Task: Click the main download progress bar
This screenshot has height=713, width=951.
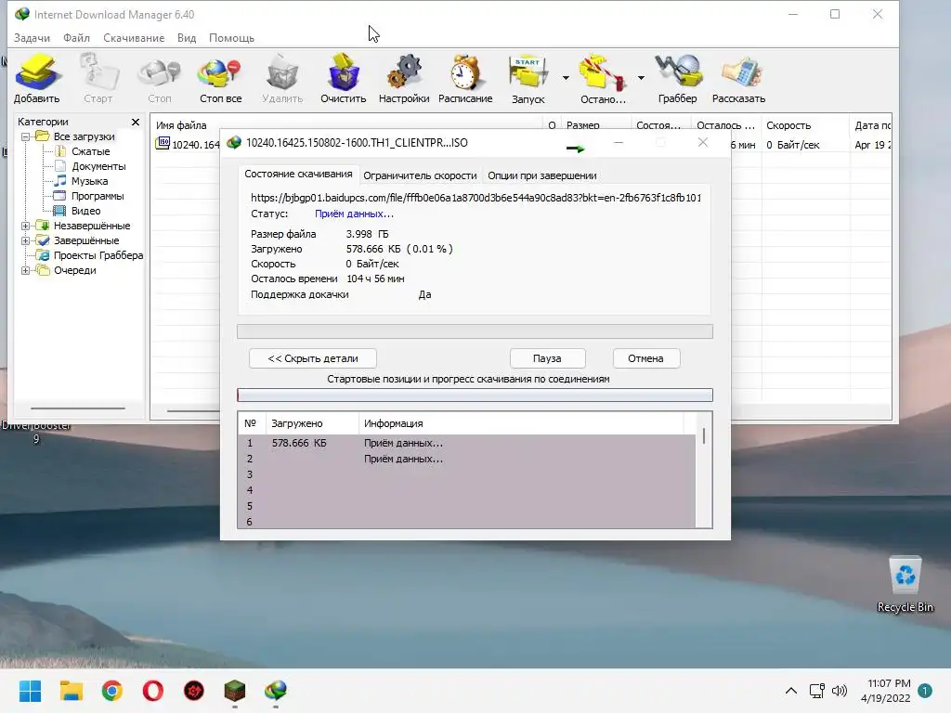Action: pyautogui.click(x=475, y=331)
